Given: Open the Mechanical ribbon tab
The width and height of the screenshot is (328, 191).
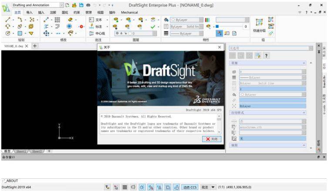Looking at the screenshot, I should coord(129,13).
